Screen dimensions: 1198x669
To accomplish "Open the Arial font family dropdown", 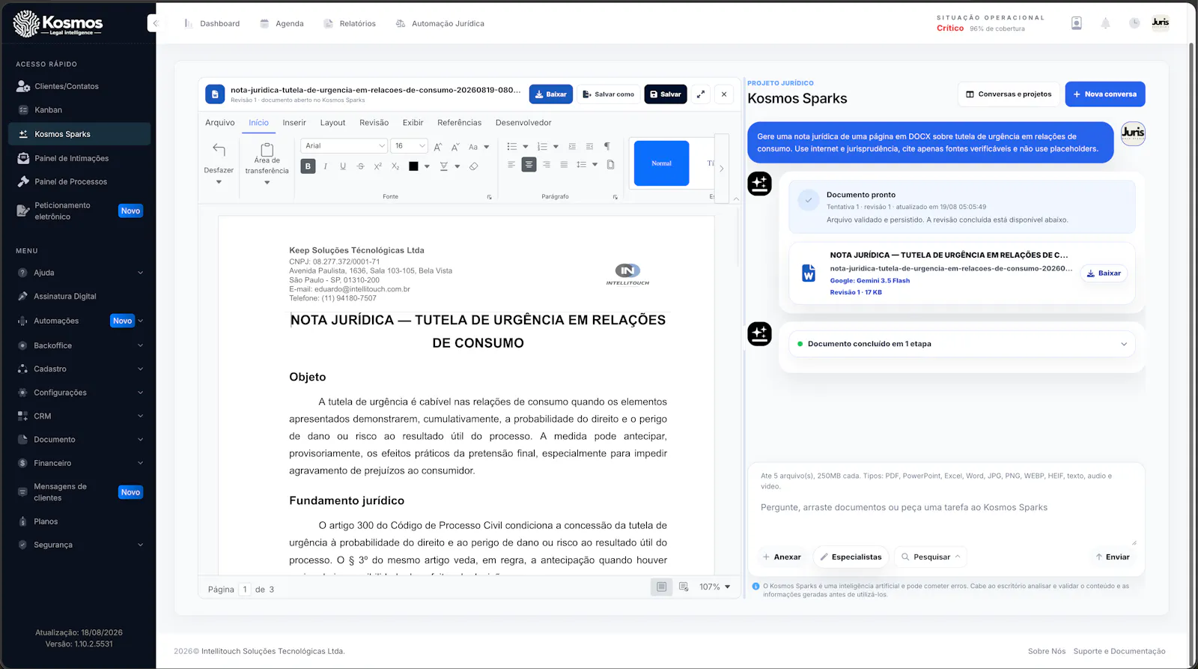I will click(x=344, y=146).
